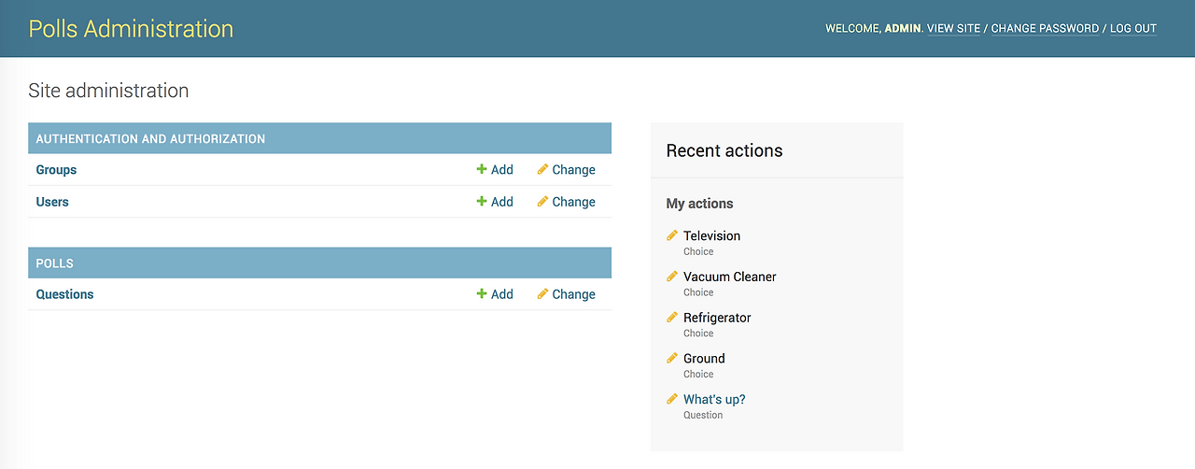The height and width of the screenshot is (469, 1195).
Task: Open the Polls section header
Action: coord(54,263)
